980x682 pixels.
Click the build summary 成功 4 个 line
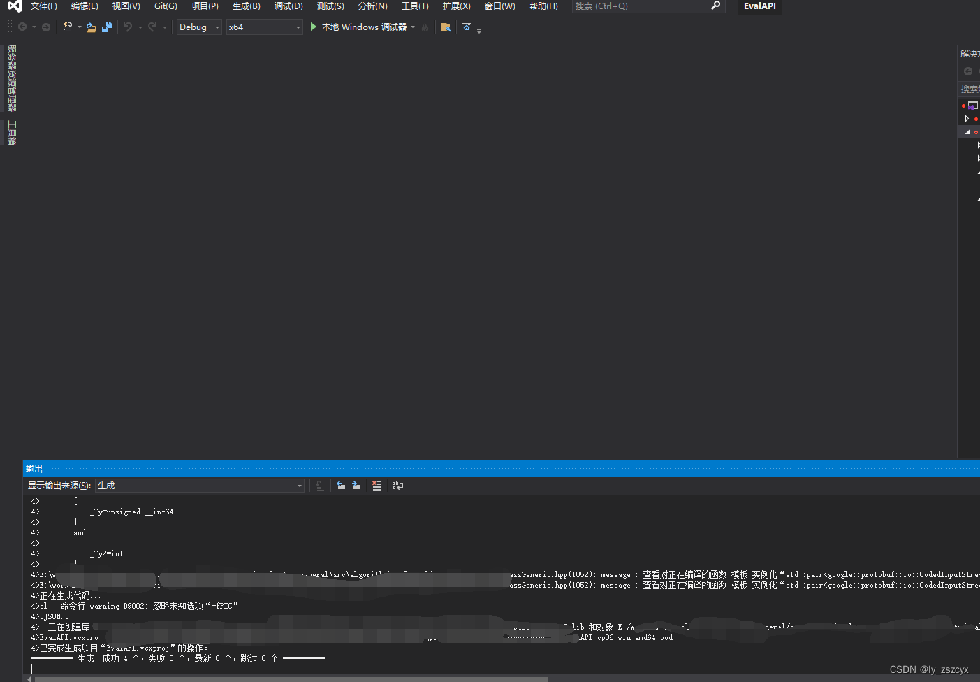coord(178,659)
